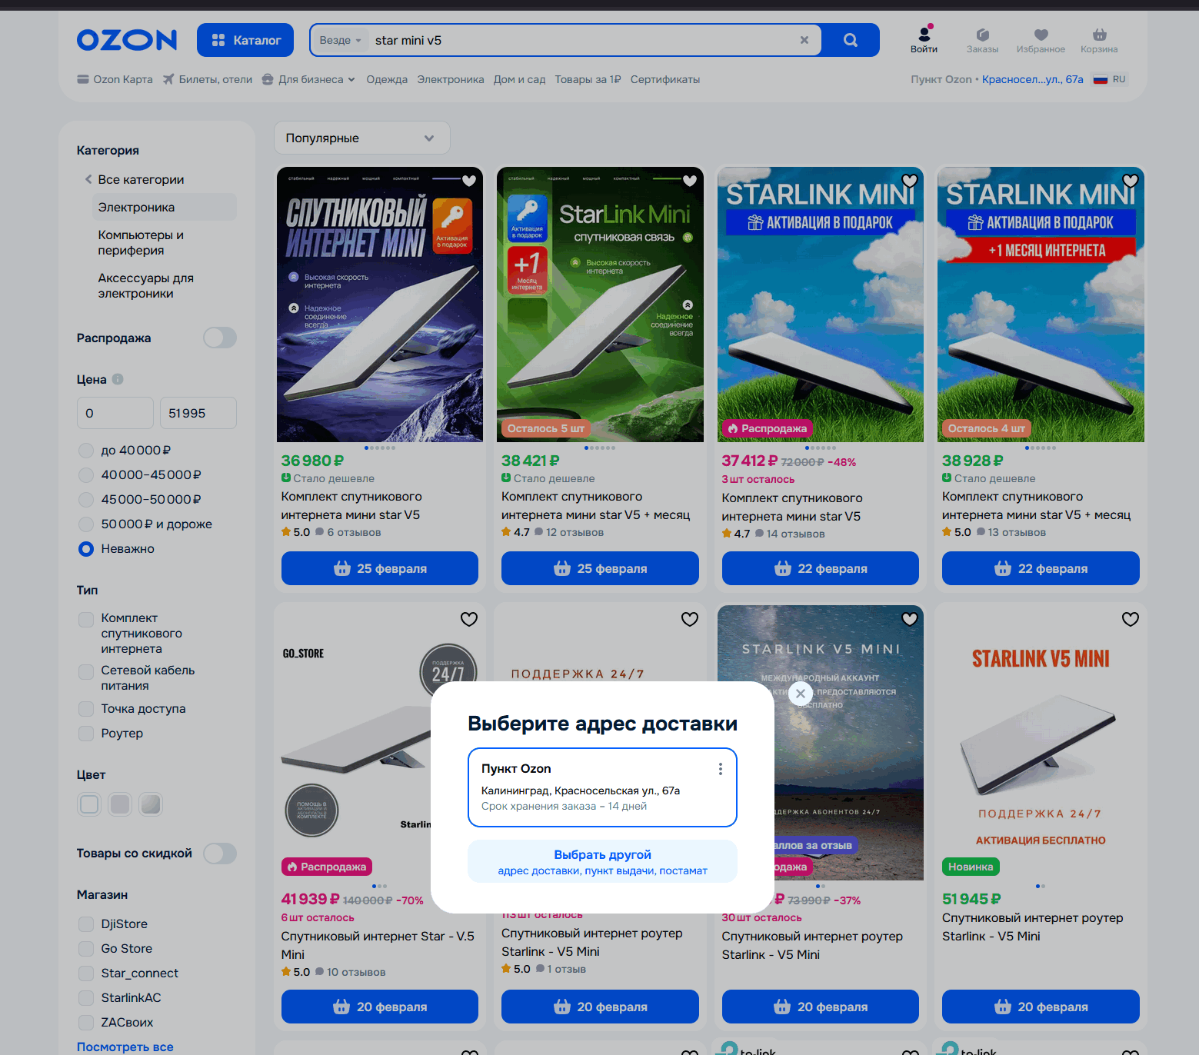Favorite the 41 939 ₽ product
This screenshot has width=1199, height=1055.
click(468, 619)
